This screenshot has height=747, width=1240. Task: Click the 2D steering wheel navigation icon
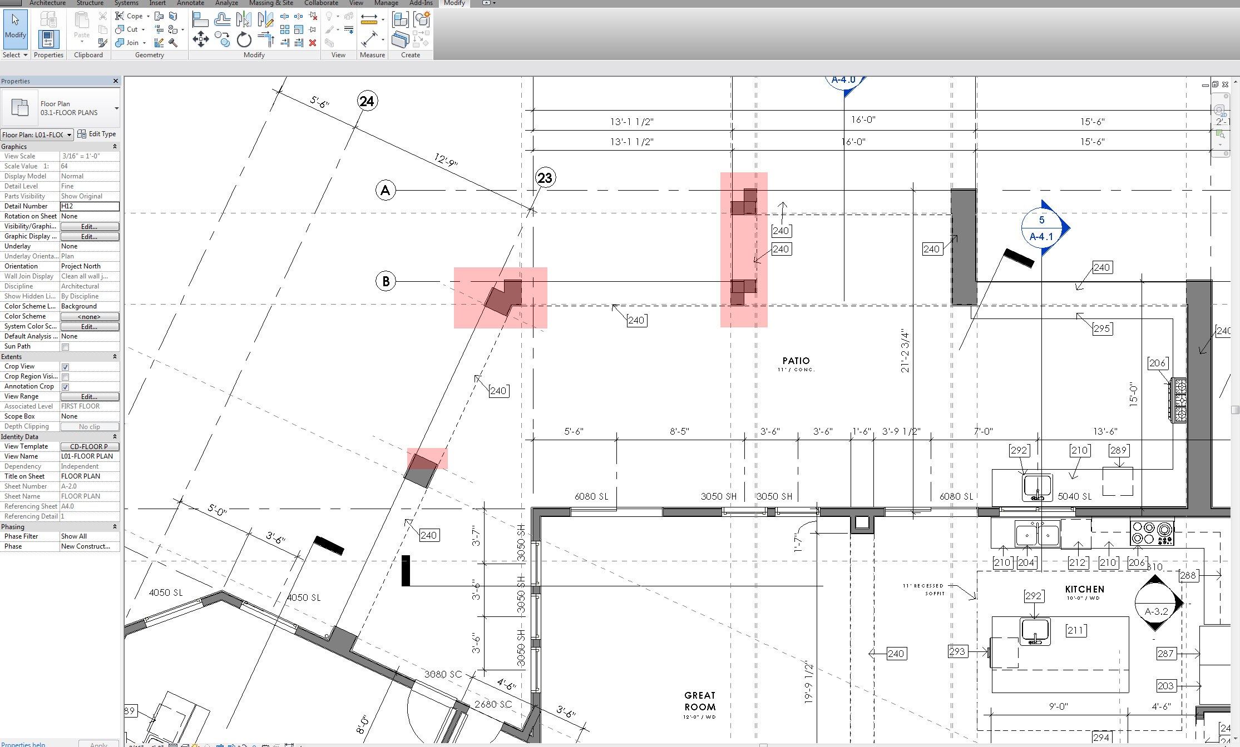tap(1219, 109)
